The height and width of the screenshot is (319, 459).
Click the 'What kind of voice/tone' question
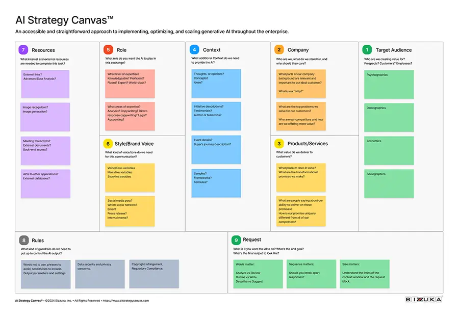pyautogui.click(x=129, y=154)
